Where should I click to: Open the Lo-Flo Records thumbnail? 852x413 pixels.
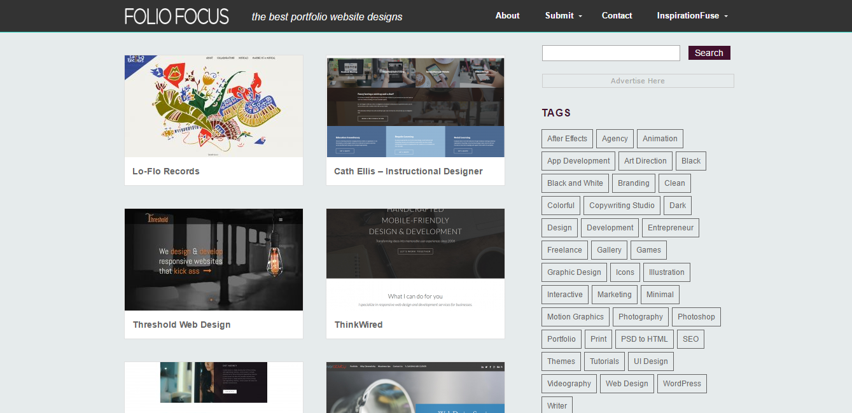click(x=214, y=106)
